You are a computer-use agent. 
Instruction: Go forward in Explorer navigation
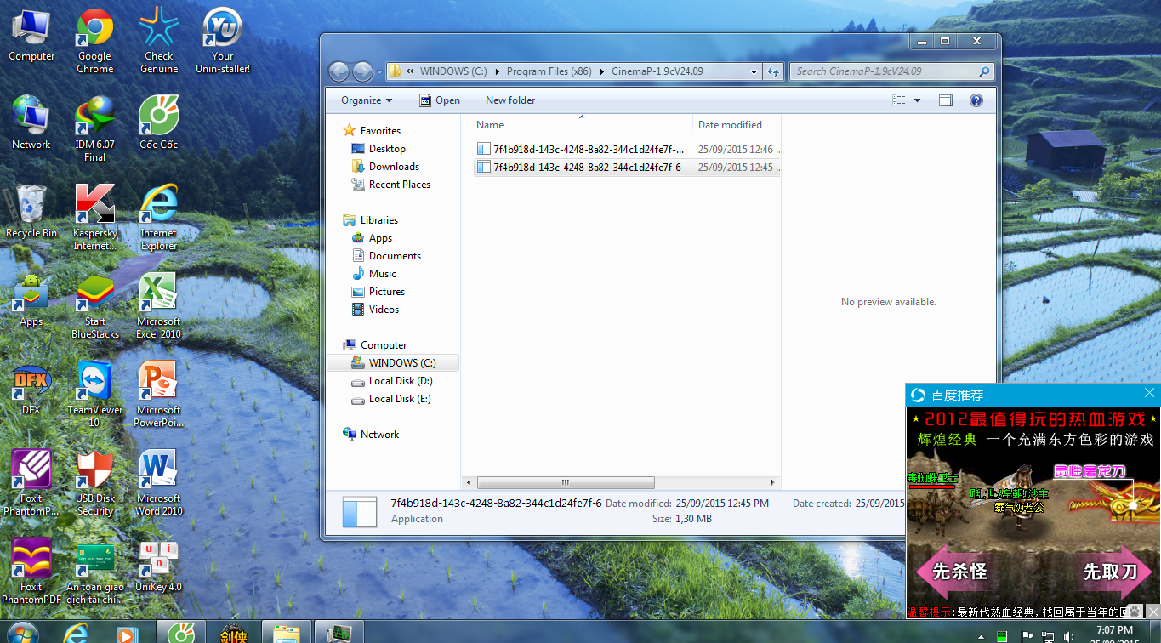(362, 71)
